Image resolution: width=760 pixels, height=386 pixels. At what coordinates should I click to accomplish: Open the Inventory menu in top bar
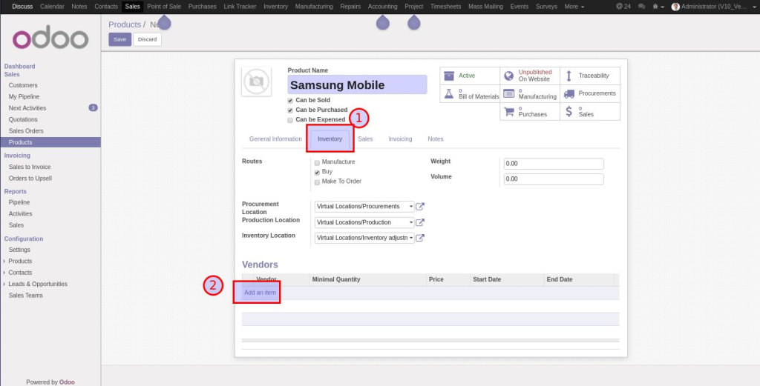pos(275,6)
